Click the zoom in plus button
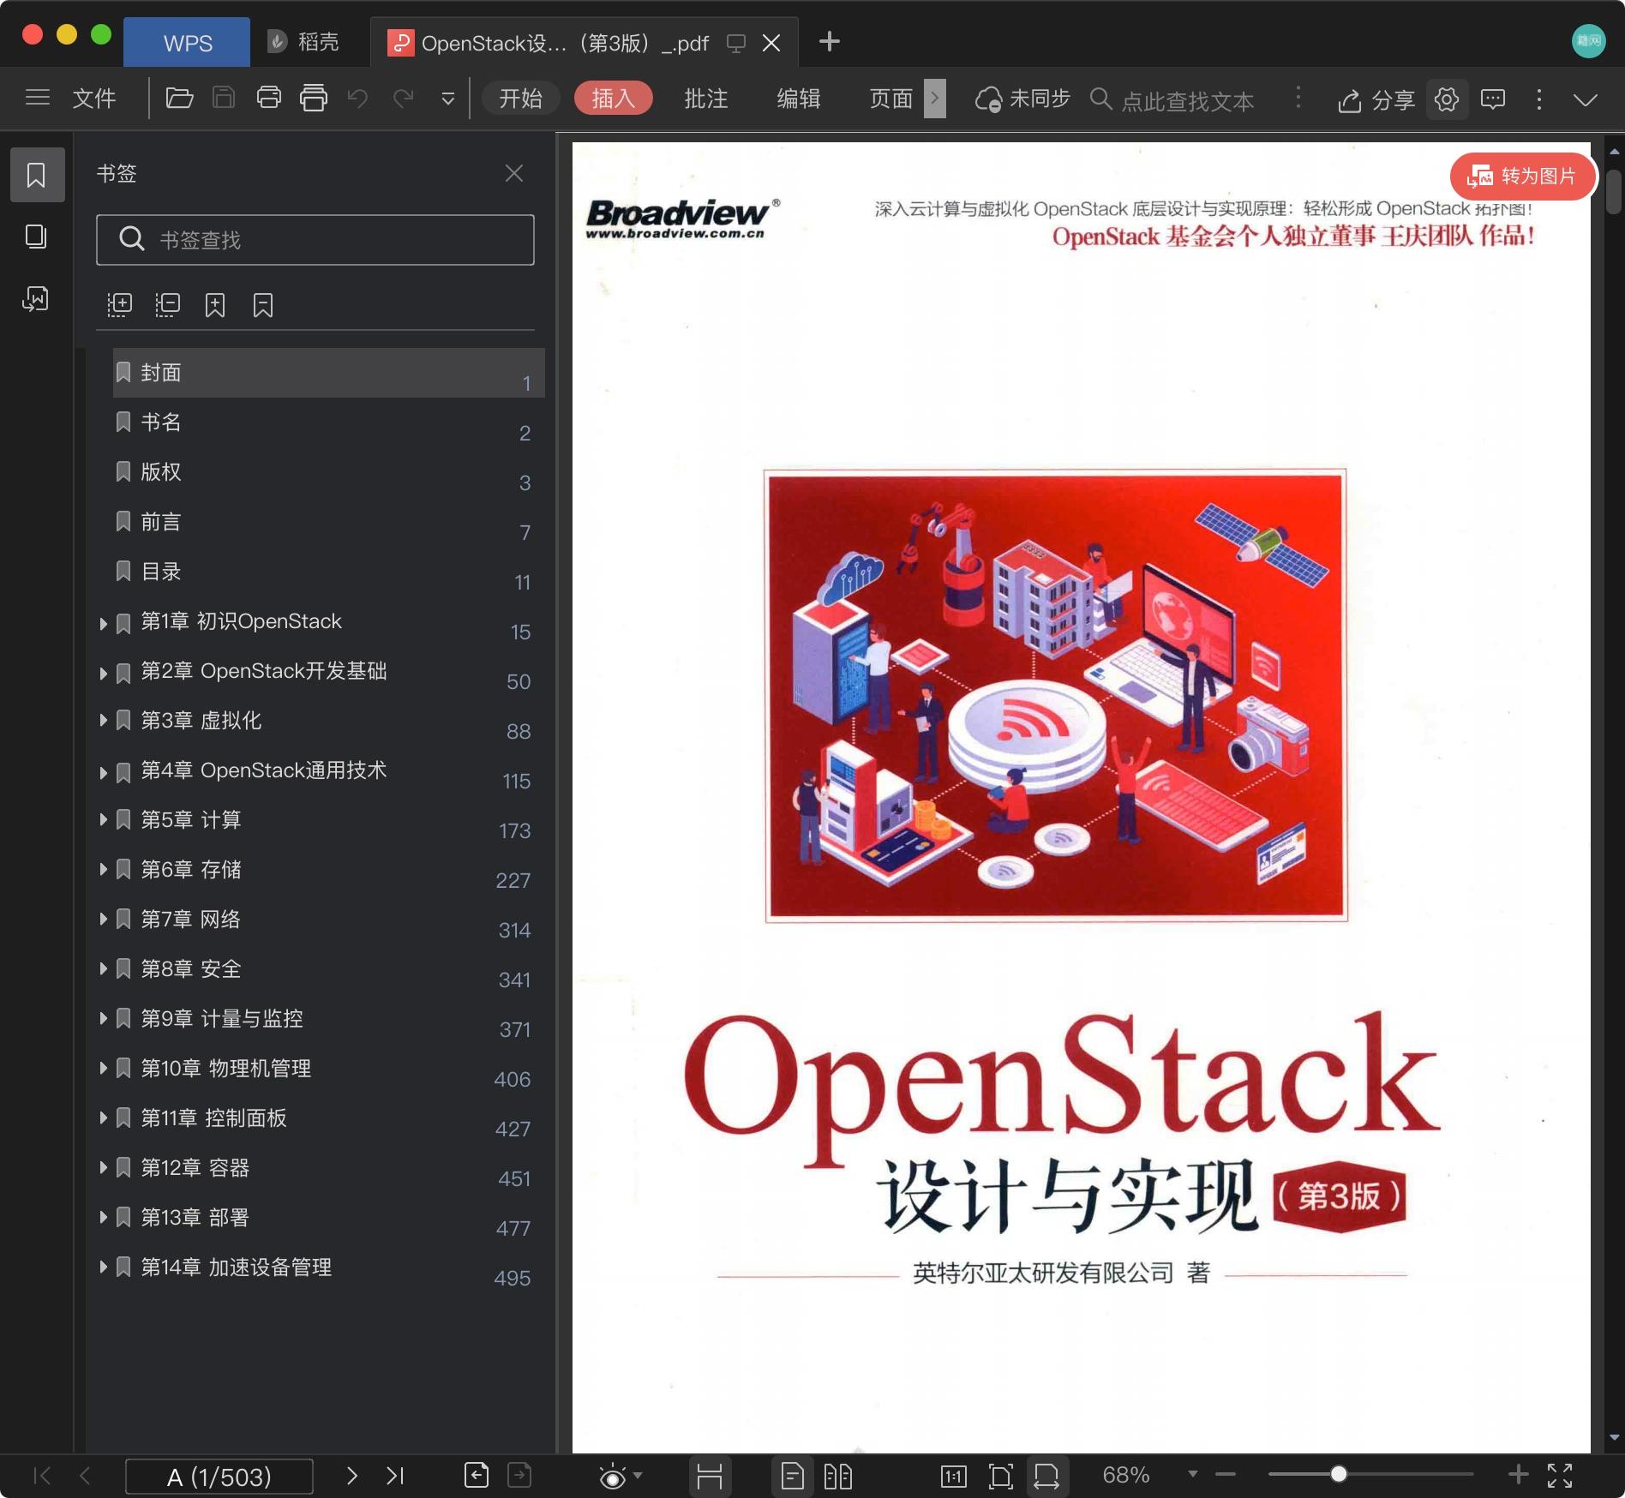The image size is (1625, 1498). coord(1518,1475)
